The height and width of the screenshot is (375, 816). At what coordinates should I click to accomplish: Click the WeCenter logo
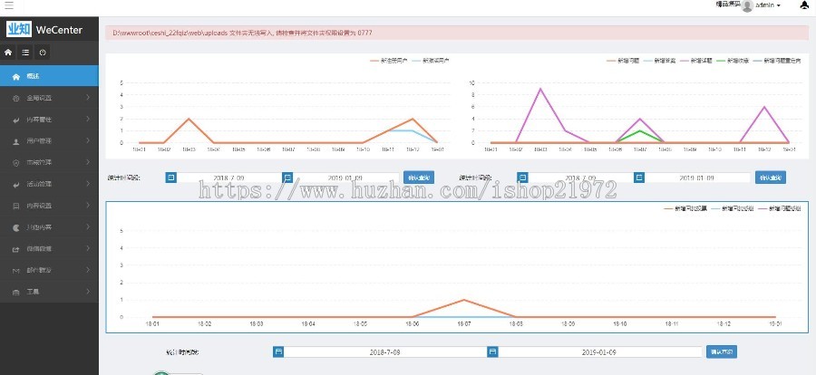pyautogui.click(x=44, y=30)
